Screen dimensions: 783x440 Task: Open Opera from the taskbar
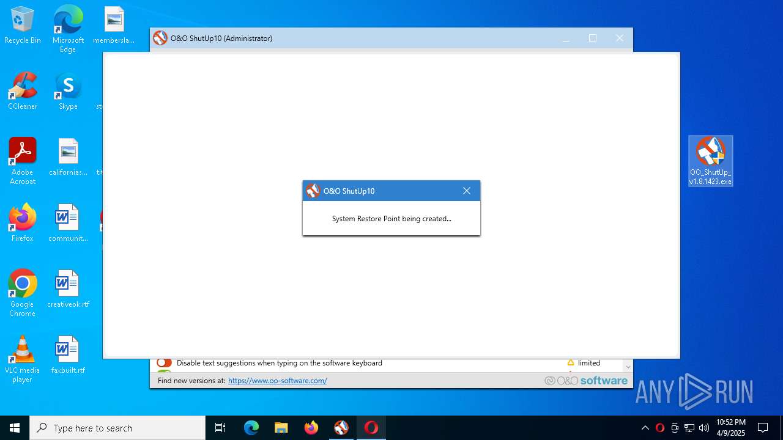(371, 428)
